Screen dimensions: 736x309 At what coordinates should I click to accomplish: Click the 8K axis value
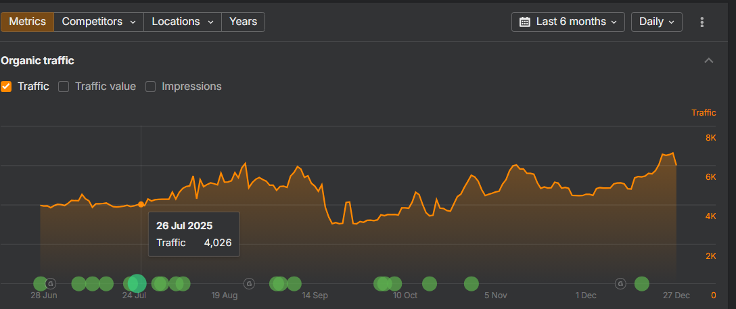(711, 138)
